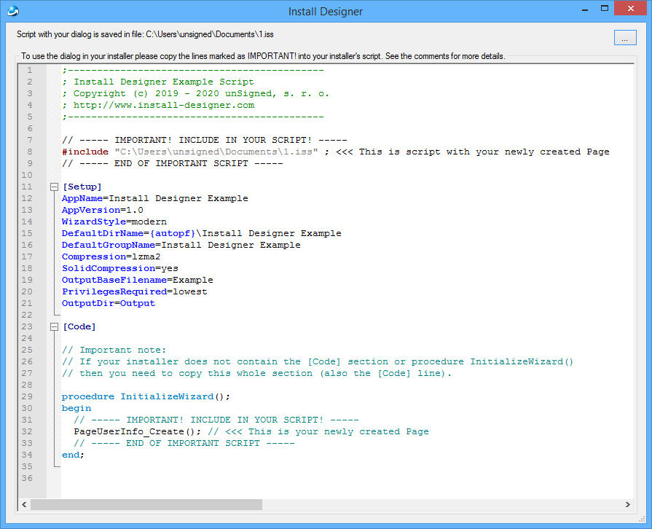Viewport: 652px width, 529px height.
Task: Collapse the [Code] section fold marker
Action: (x=54, y=327)
